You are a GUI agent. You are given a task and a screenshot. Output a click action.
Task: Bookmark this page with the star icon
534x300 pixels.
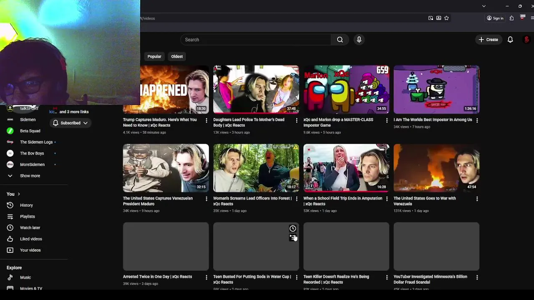tap(446, 18)
